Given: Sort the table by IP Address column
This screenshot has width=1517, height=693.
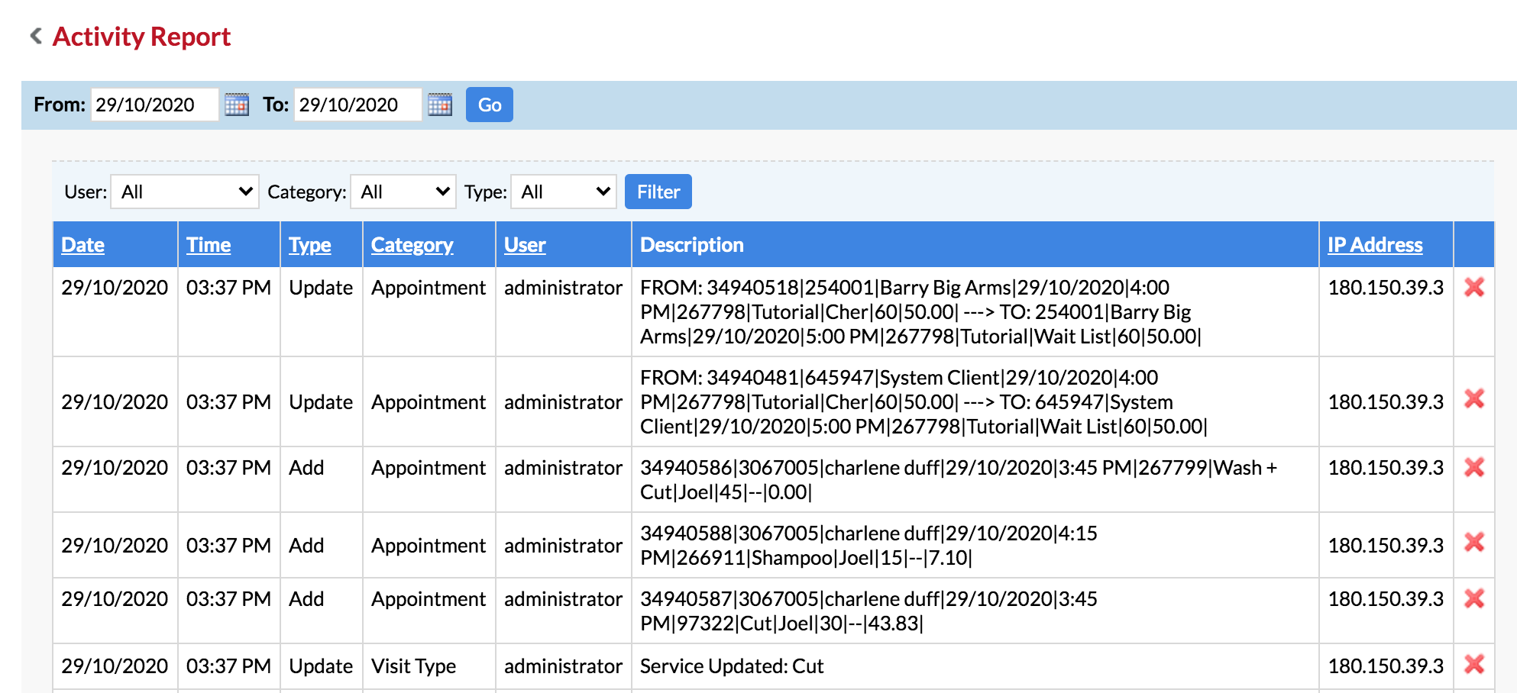Looking at the screenshot, I should tap(1375, 245).
